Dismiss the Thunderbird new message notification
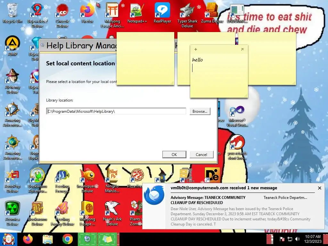The height and width of the screenshot is (246, 328). point(319,188)
